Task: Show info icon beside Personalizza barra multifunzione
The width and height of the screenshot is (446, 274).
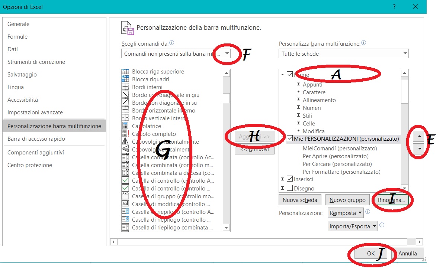Action: pyautogui.click(x=363, y=43)
